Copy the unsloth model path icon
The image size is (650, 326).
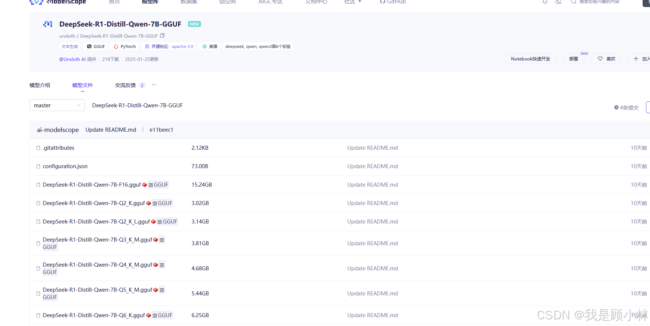point(162,36)
